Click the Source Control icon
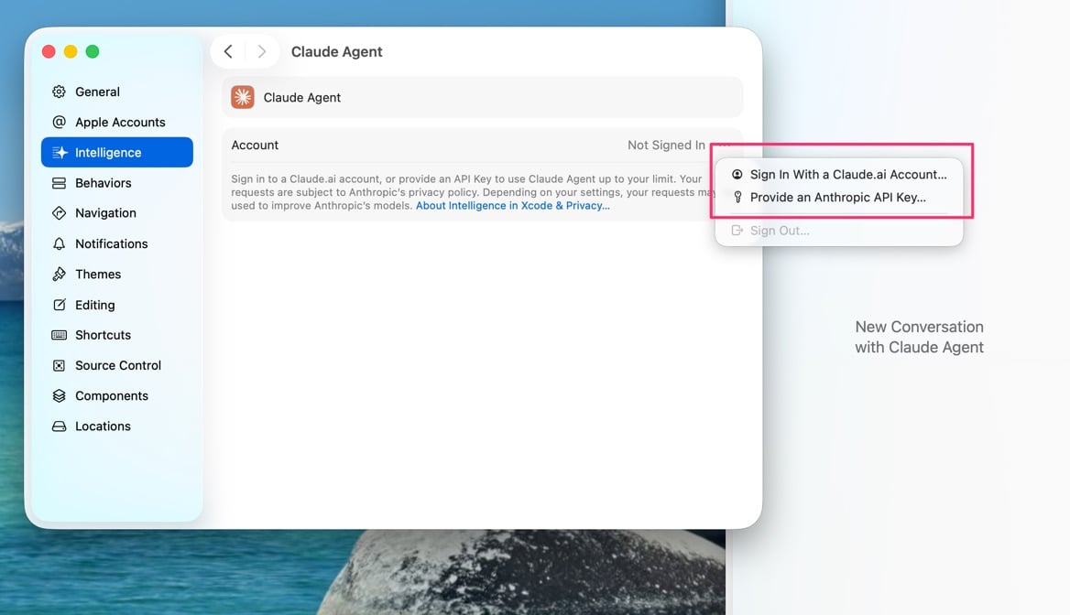The width and height of the screenshot is (1070, 615). (60, 365)
